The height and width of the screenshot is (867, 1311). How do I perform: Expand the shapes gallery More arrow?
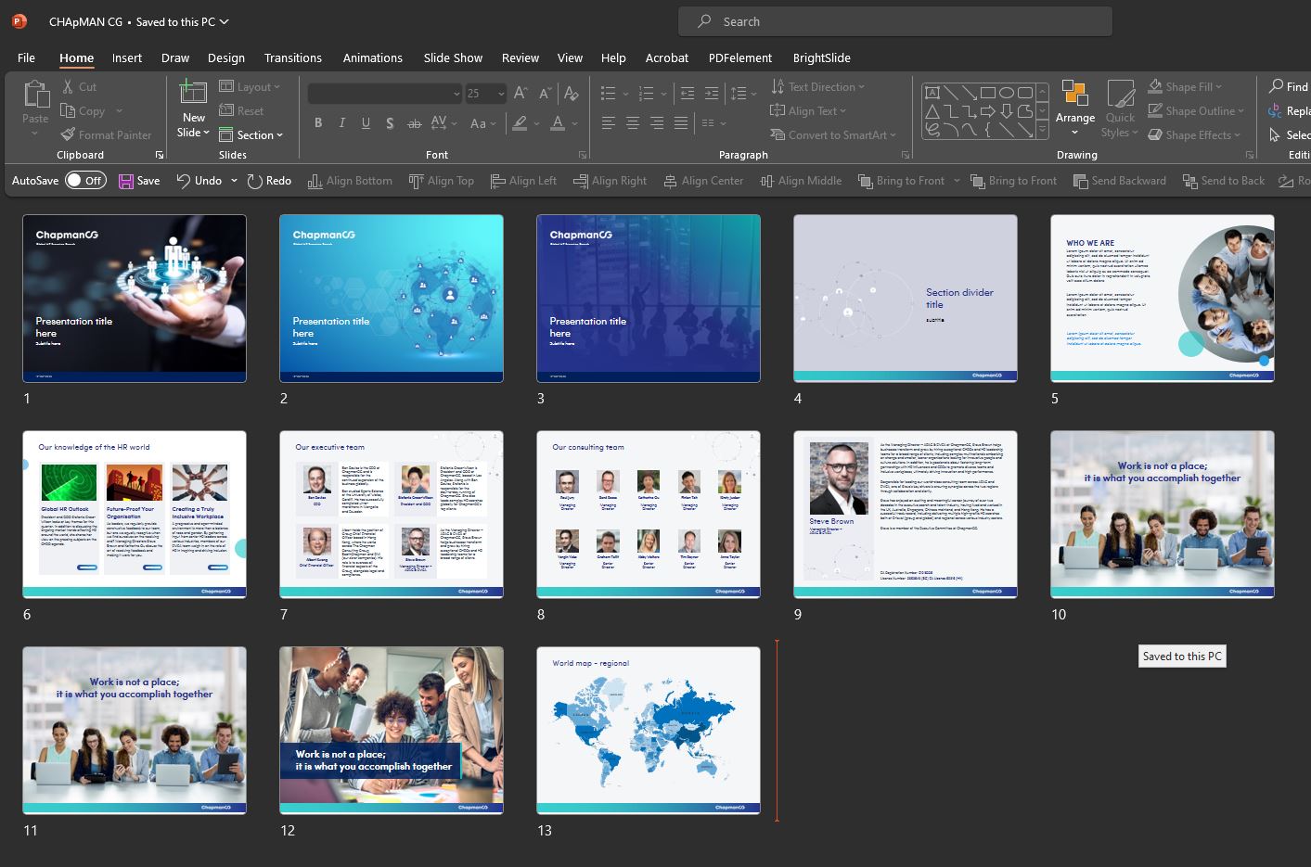(1043, 132)
